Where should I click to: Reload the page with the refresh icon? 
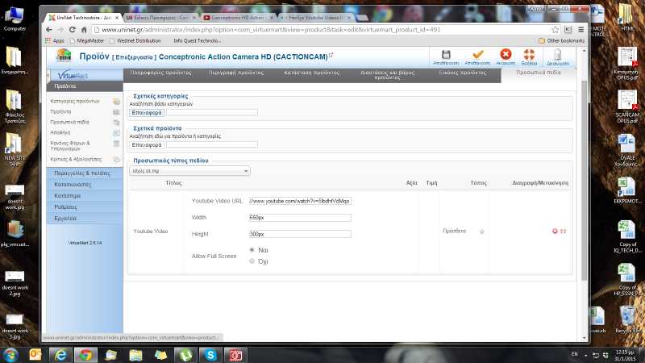pyautogui.click(x=73, y=30)
